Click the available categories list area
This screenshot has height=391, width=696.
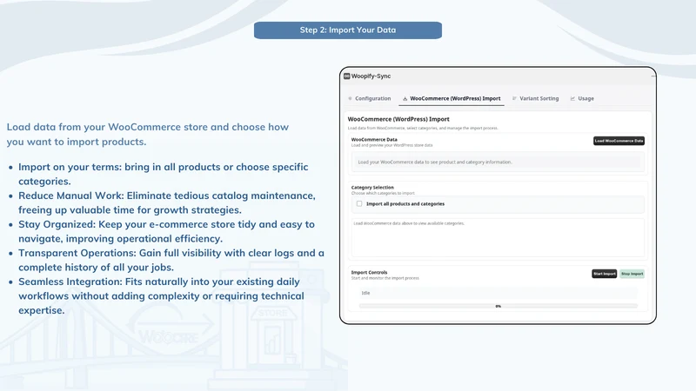coord(498,237)
